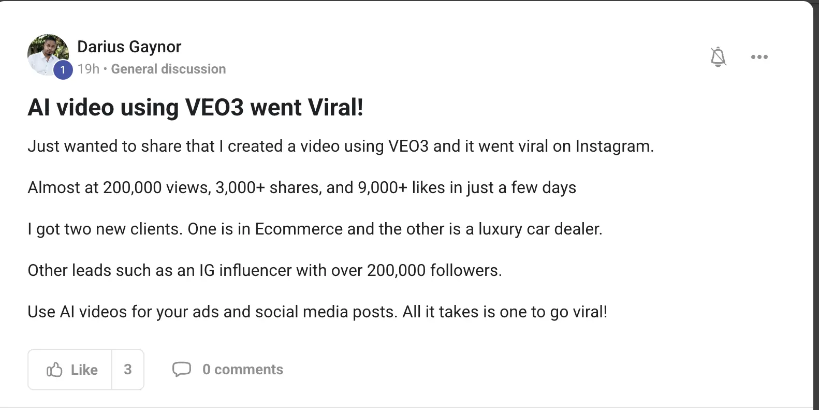Click Darius Gaynor's profile avatar photo

48,55
